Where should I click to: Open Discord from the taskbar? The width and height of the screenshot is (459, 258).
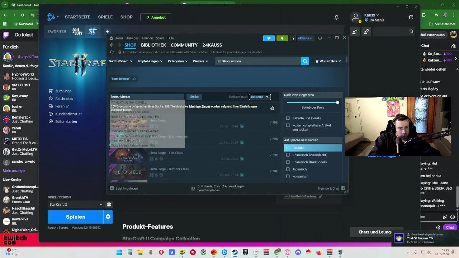(298, 252)
